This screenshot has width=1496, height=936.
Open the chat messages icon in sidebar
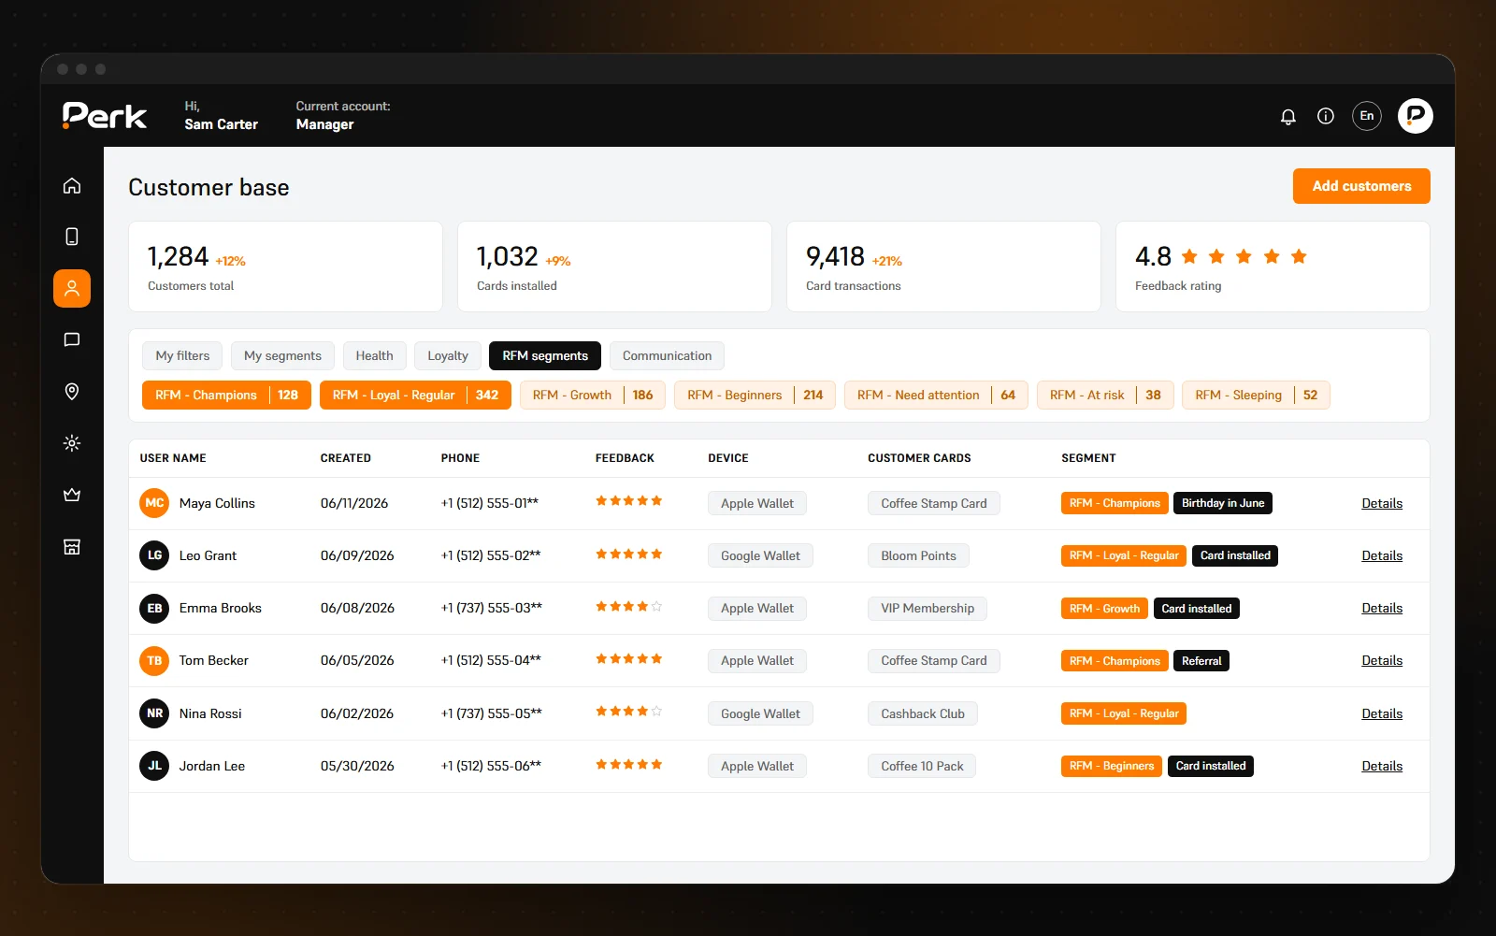pyautogui.click(x=72, y=339)
